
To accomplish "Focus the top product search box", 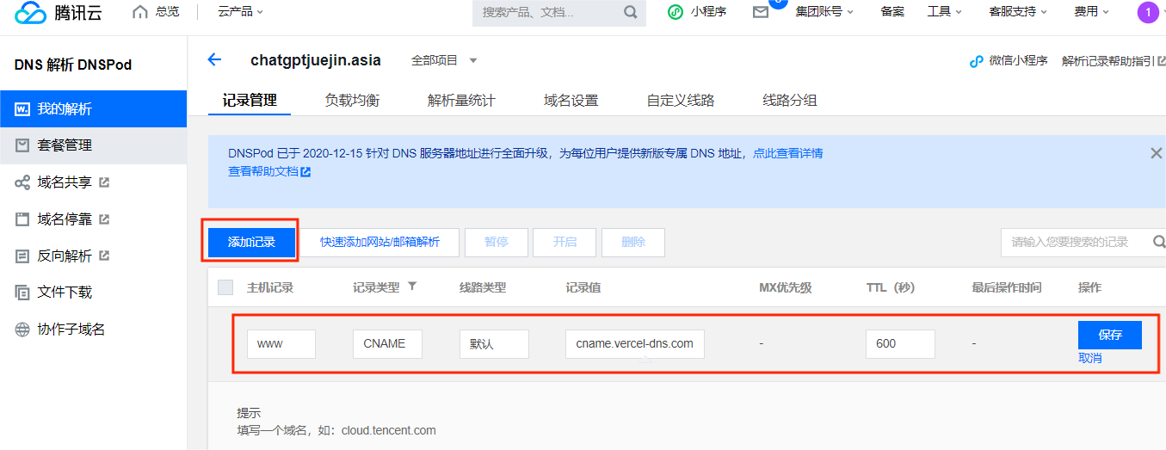I will (559, 12).
